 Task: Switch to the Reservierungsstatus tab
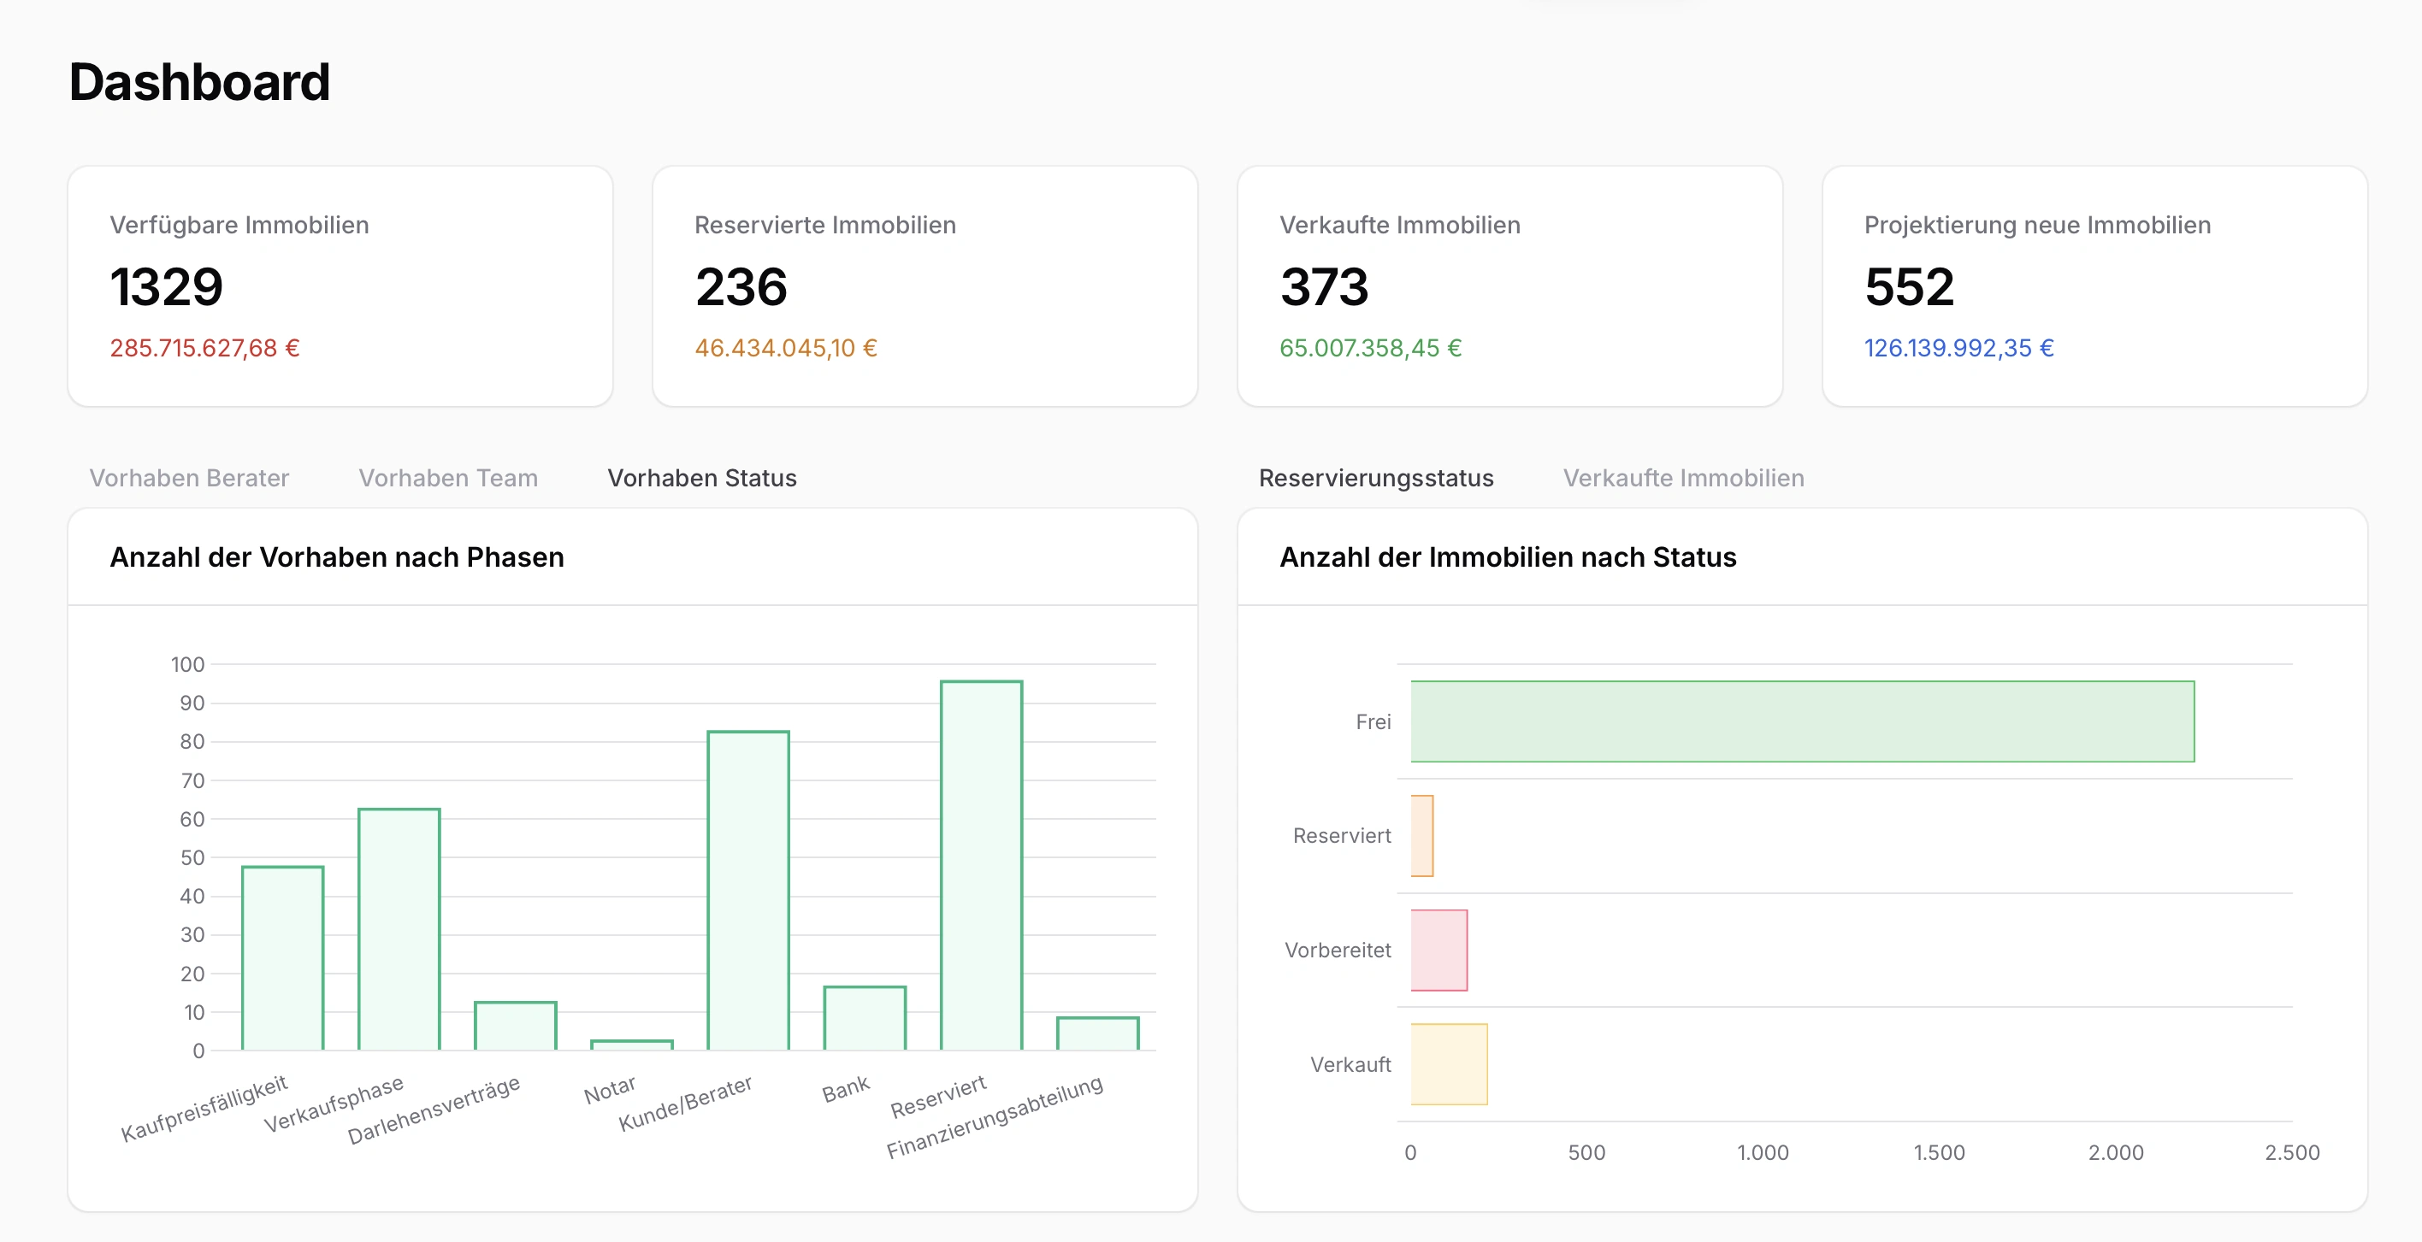pos(1376,478)
